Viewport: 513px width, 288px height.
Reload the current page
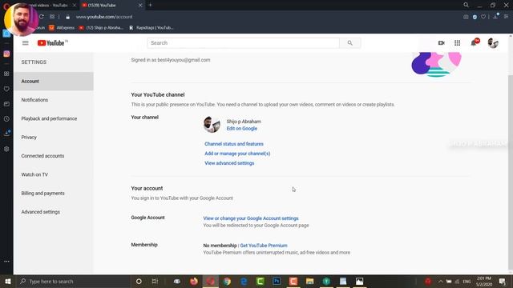(42, 17)
